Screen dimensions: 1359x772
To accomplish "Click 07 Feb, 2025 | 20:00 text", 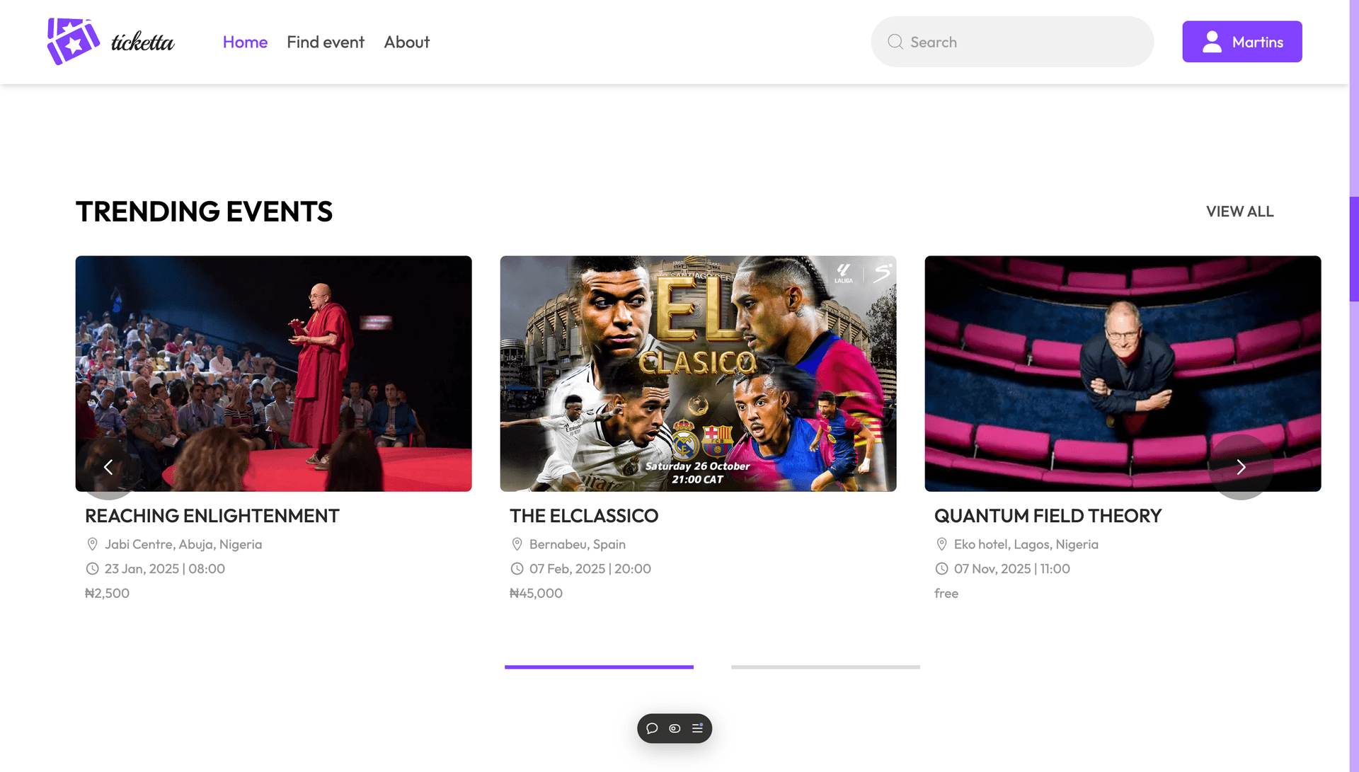I will pyautogui.click(x=590, y=569).
